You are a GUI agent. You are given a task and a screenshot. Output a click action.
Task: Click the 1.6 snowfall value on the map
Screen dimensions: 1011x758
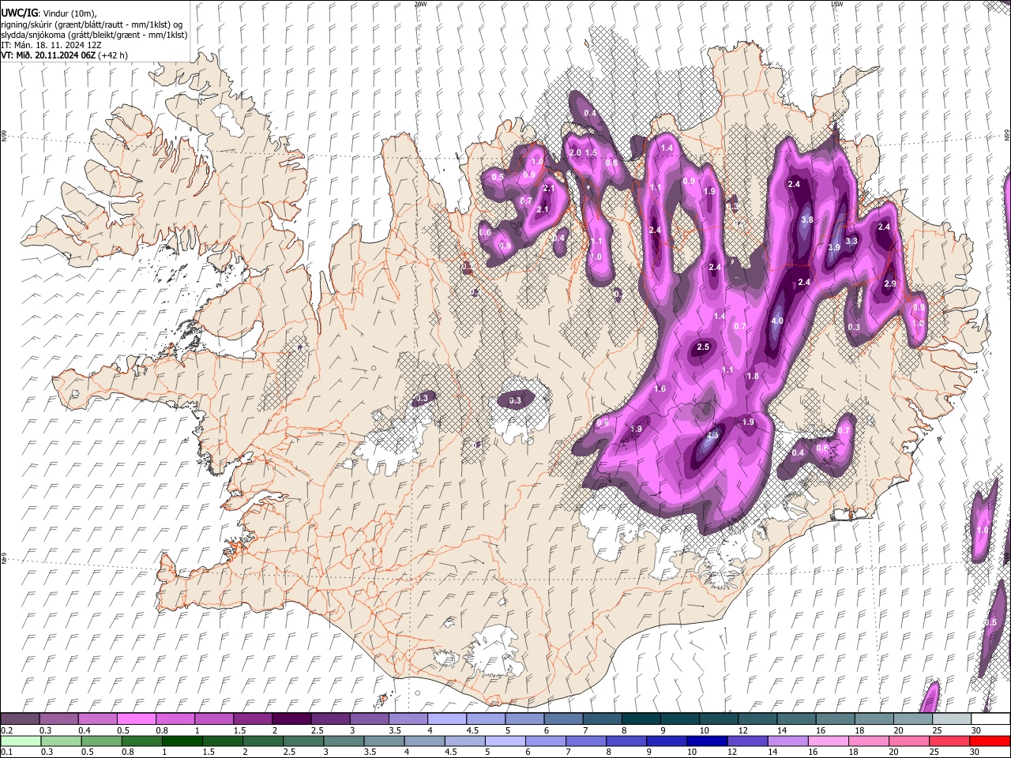(x=660, y=388)
